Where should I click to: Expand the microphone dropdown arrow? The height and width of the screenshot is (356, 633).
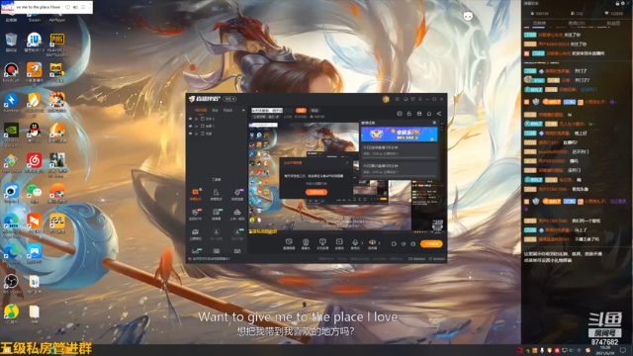[x=362, y=242]
